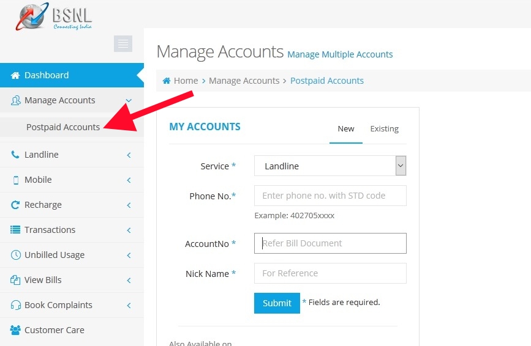Follow the Home breadcrumb link
Screen dimensions: 531x346
point(186,81)
